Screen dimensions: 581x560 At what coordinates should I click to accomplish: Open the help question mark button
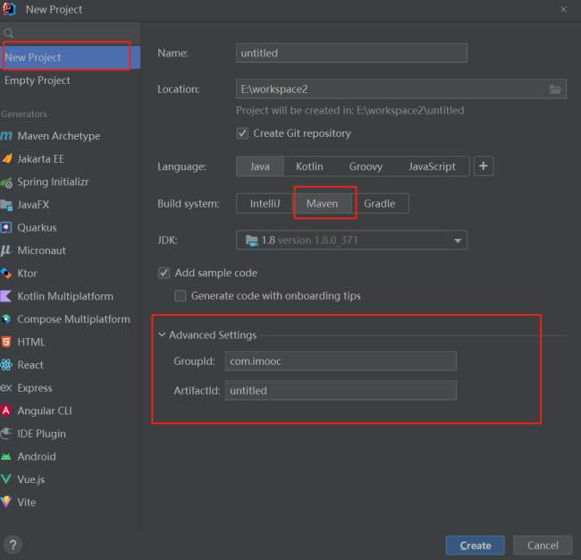13,545
